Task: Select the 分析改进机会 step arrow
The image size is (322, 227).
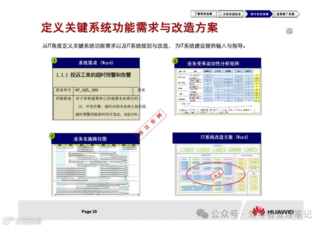Action: click(x=231, y=14)
